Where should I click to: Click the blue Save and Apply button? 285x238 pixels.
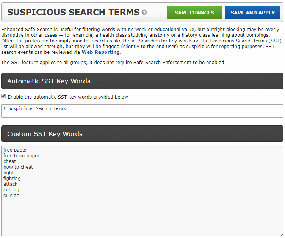pos(253,13)
